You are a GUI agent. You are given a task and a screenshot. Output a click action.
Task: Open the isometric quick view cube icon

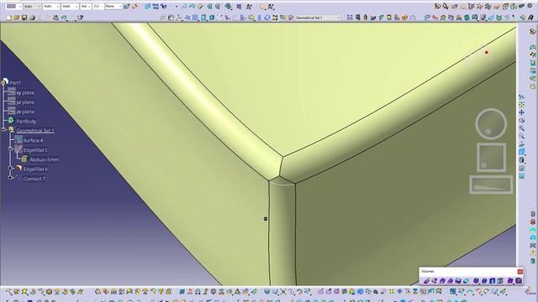pos(521,152)
